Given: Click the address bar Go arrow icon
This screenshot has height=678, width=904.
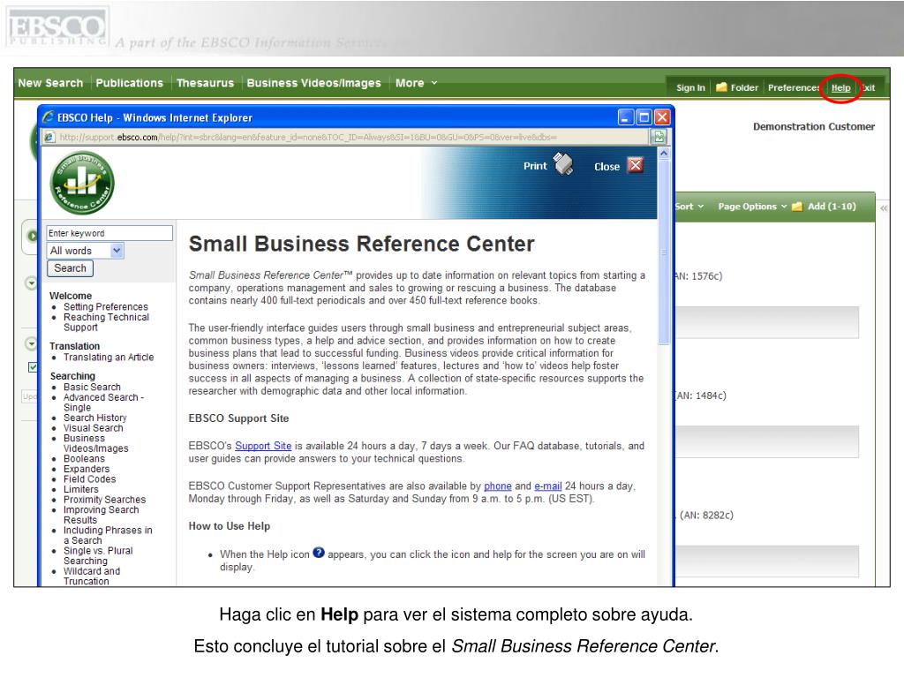Looking at the screenshot, I should click(659, 137).
